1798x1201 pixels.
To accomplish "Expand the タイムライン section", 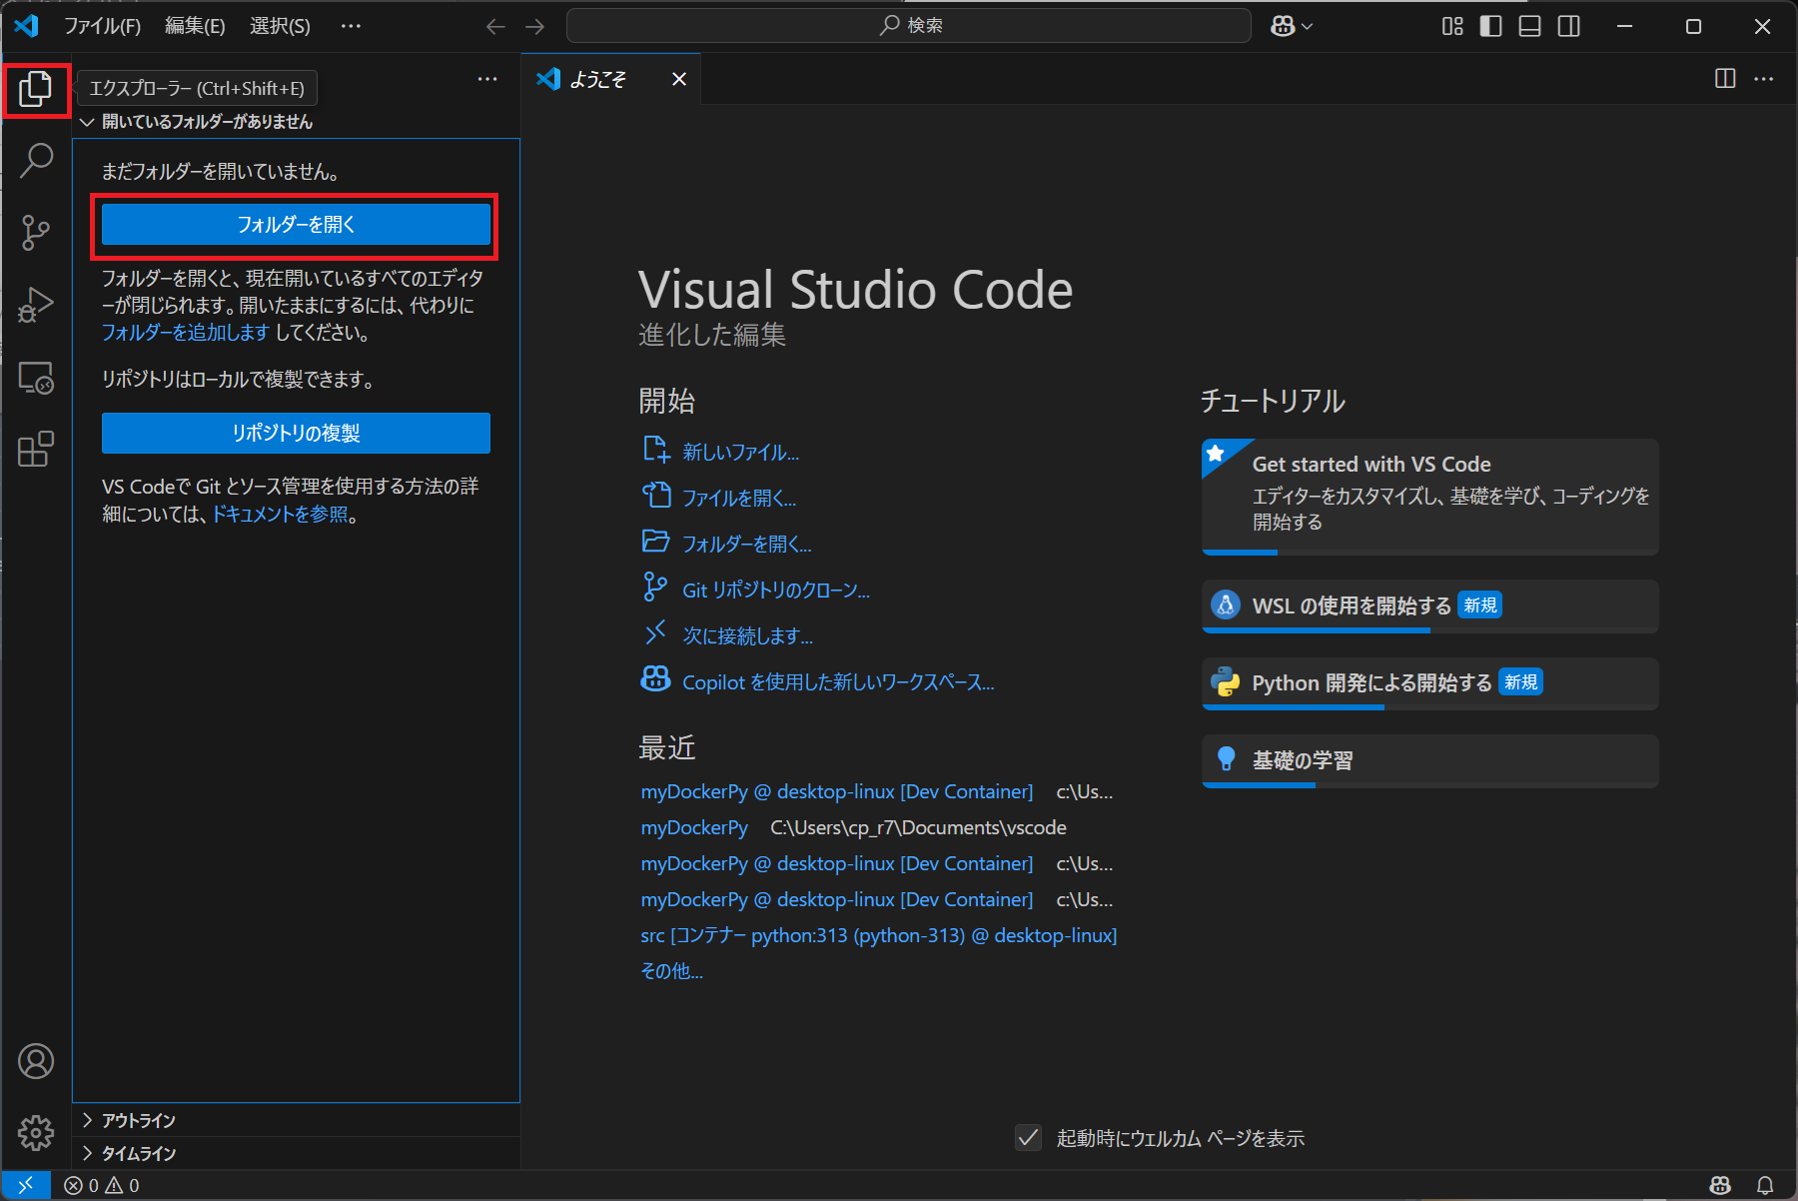I will click(297, 1153).
